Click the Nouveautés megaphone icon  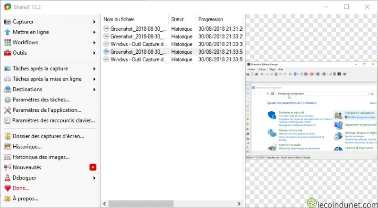[8, 167]
